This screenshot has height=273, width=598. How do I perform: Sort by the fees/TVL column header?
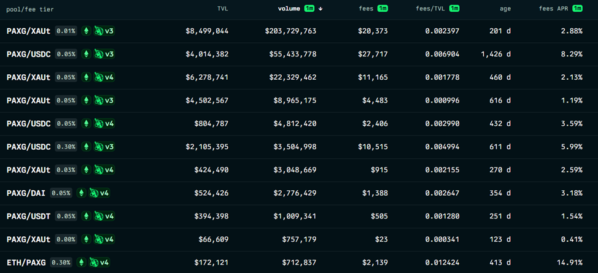(x=430, y=9)
